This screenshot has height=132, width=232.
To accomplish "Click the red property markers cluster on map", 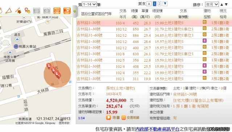I will [54, 71].
